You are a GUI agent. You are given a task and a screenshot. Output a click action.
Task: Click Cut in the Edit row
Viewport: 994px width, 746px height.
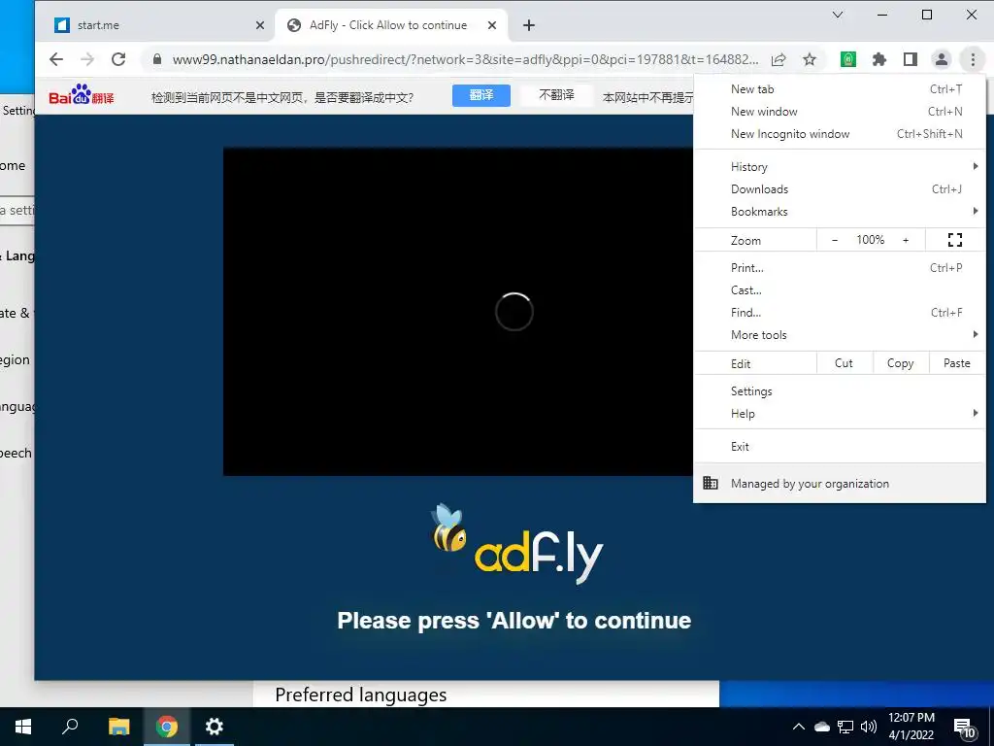(x=844, y=363)
